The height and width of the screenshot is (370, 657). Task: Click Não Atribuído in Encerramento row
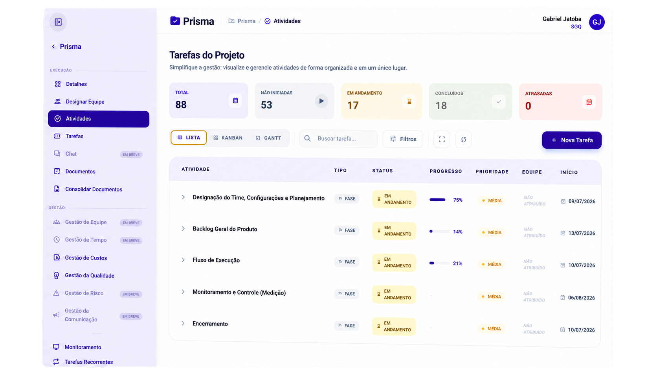534,329
